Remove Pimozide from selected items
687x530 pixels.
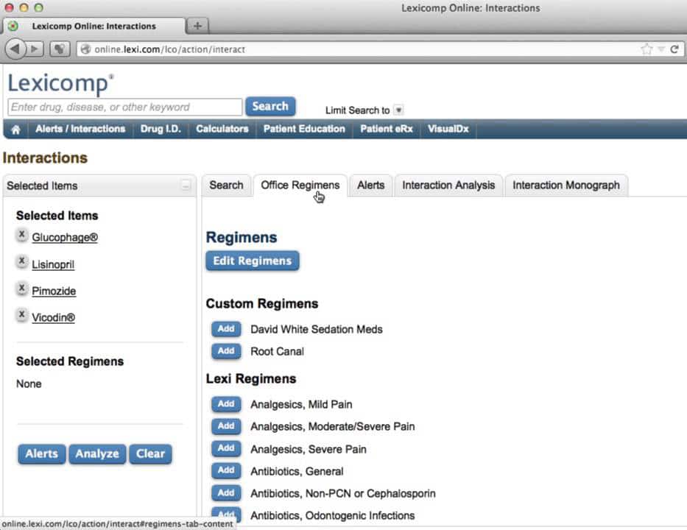click(x=21, y=289)
